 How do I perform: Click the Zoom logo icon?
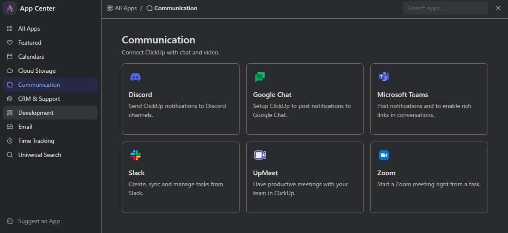(x=384, y=155)
